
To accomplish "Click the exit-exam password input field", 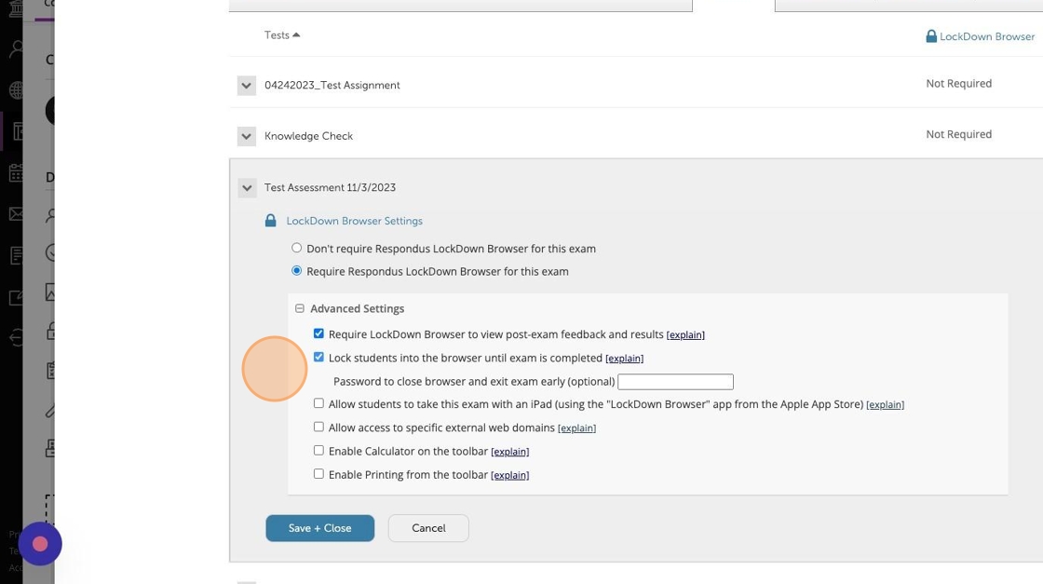I will pyautogui.click(x=675, y=382).
